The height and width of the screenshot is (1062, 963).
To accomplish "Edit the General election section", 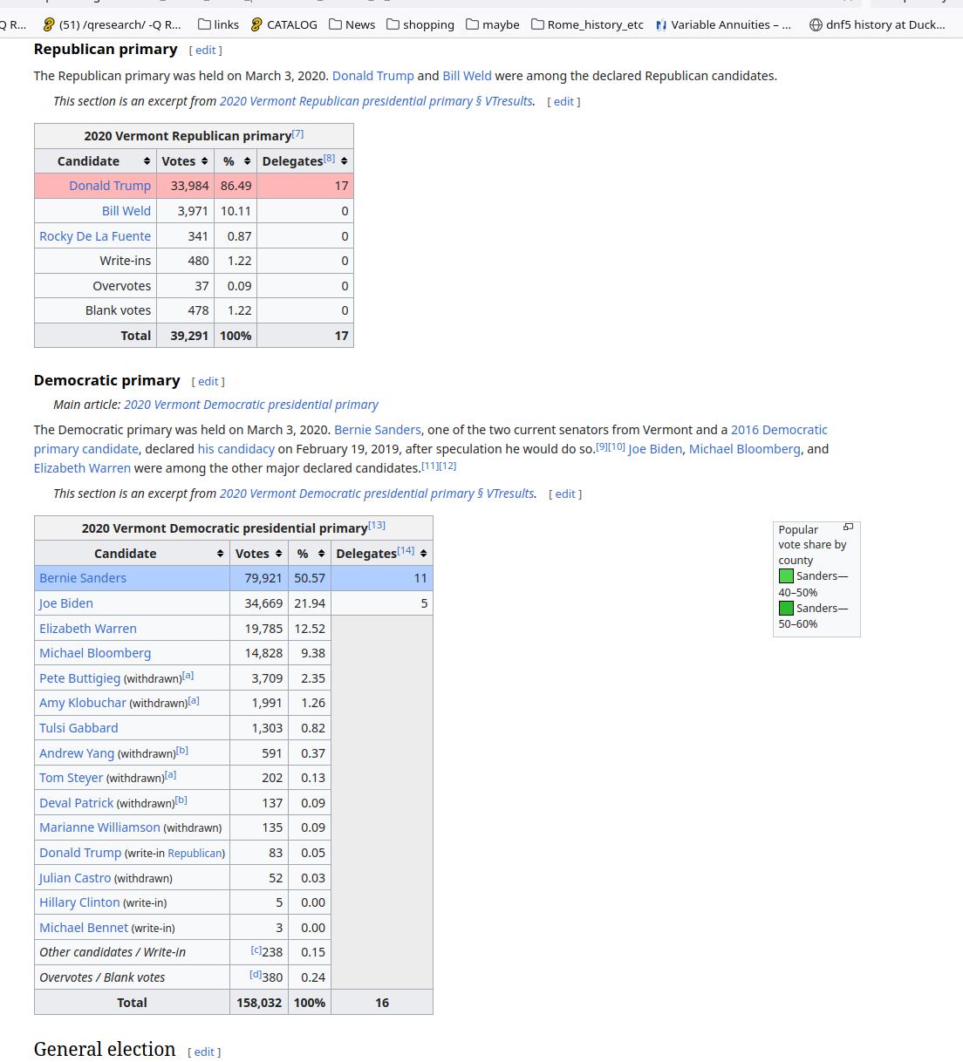I will 204,1052.
